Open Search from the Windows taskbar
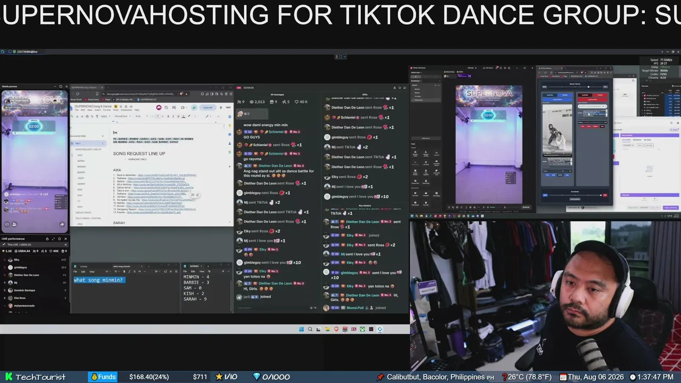Viewport: 681px width, 383px height. point(310,329)
